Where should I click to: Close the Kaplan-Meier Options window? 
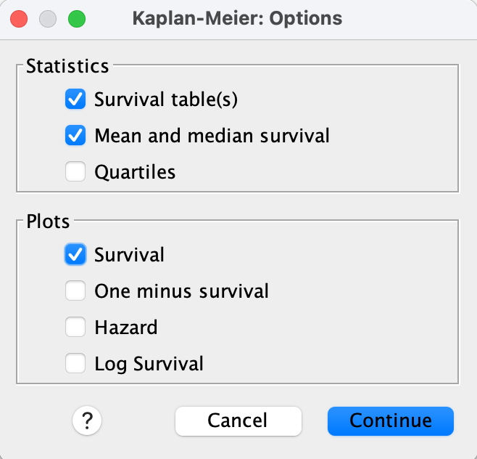(20, 18)
